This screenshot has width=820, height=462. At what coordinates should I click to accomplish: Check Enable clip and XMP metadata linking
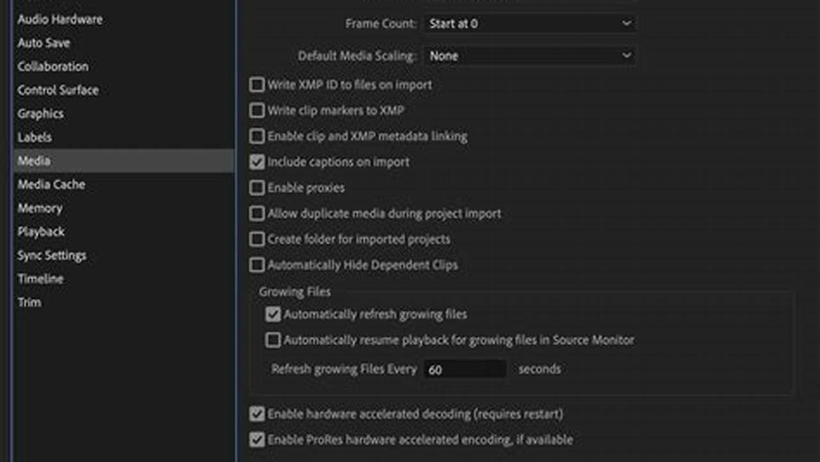click(x=256, y=136)
